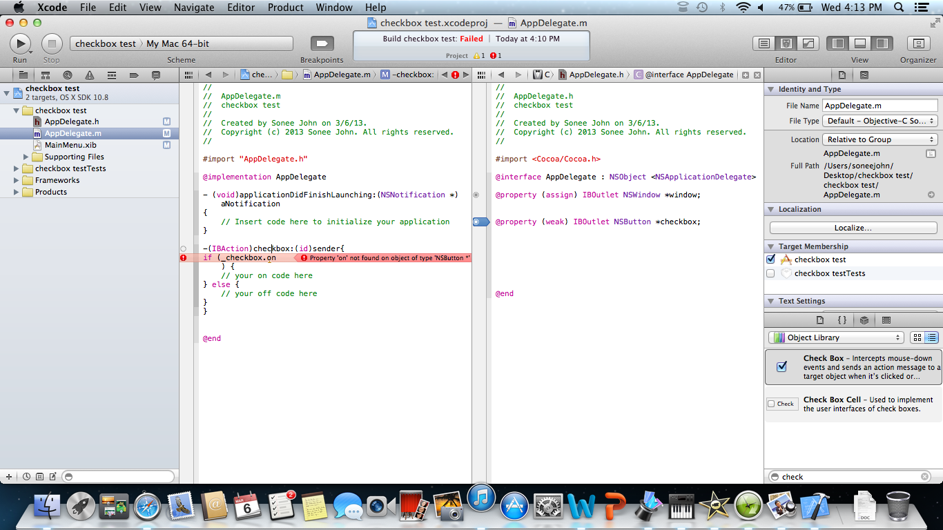Close the assistant editor pane
This screenshot has width=943, height=530.
pos(757,75)
